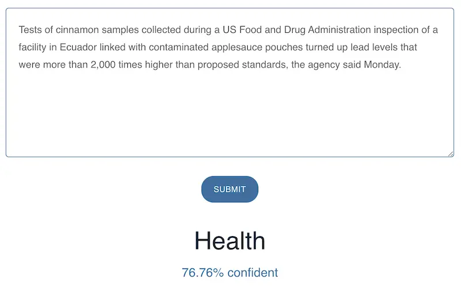Click the Health classification heading
461x292 pixels.
click(230, 241)
